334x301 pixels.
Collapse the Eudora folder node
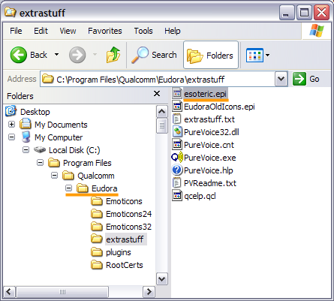click(68, 188)
